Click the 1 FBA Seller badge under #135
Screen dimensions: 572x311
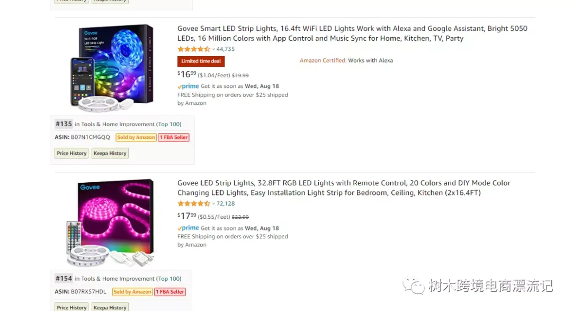[174, 137]
